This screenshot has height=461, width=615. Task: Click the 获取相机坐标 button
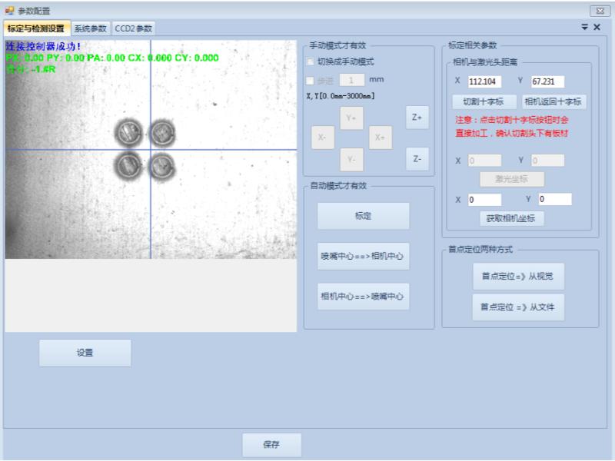[x=514, y=218]
